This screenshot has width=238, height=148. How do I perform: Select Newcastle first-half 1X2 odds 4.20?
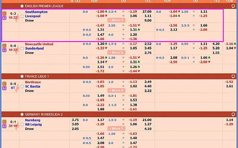216,44
